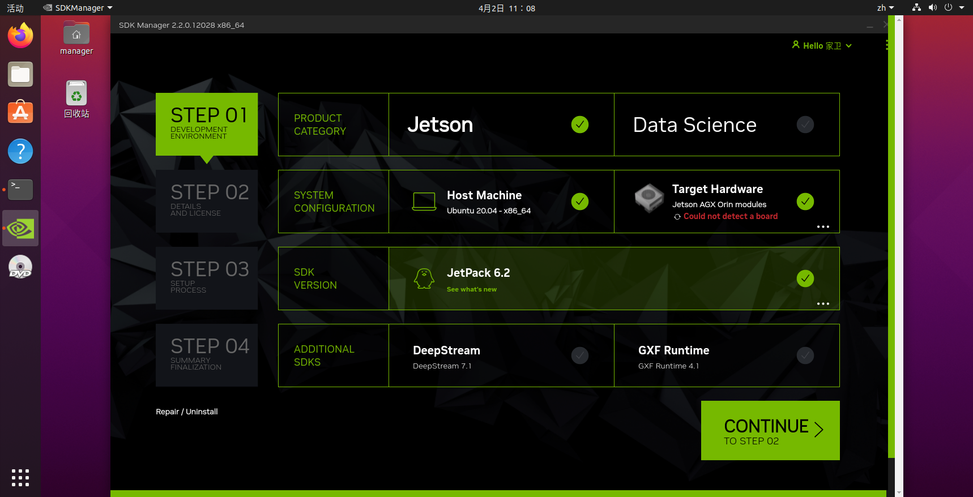Click Could not detect a board message
973x497 pixels.
[x=731, y=216]
